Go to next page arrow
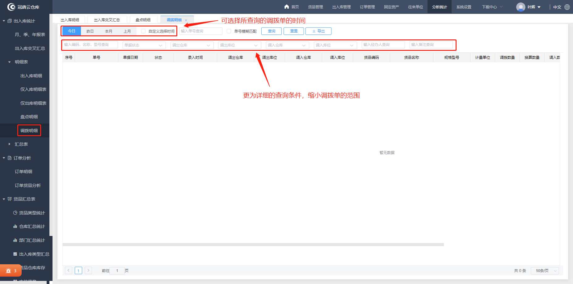Viewport: 573px width, 284px height. (88, 270)
